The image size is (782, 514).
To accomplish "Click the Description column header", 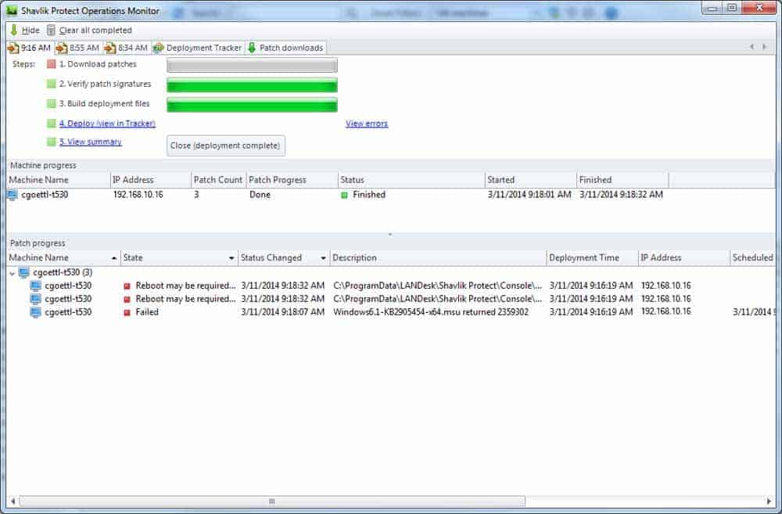I will (x=438, y=258).
